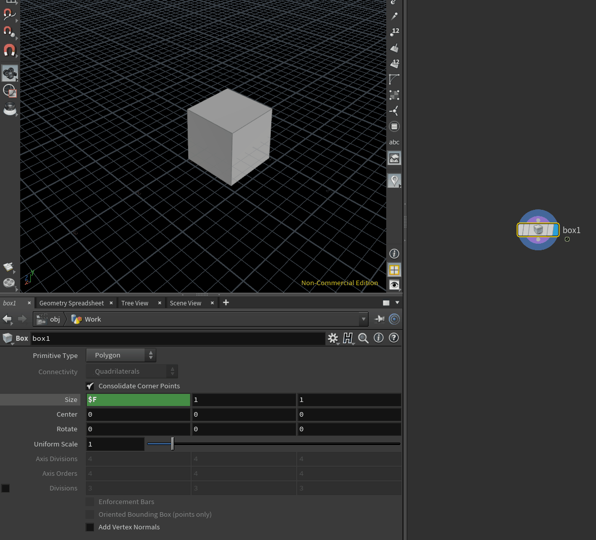The width and height of the screenshot is (596, 540).
Task: Click the back navigation arrow
Action: pos(7,319)
